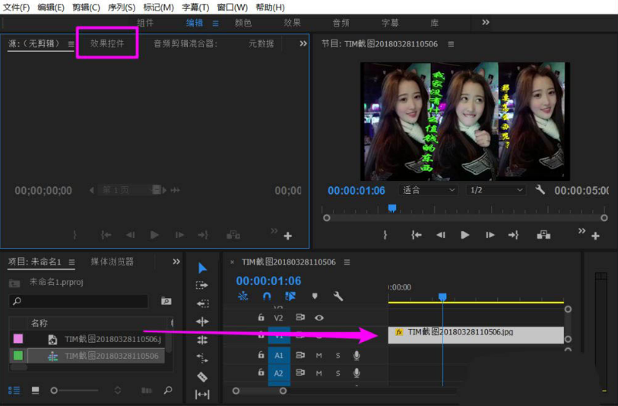This screenshot has height=406, width=618.
Task: Open Program Monitor wrench settings
Action: [x=540, y=190]
